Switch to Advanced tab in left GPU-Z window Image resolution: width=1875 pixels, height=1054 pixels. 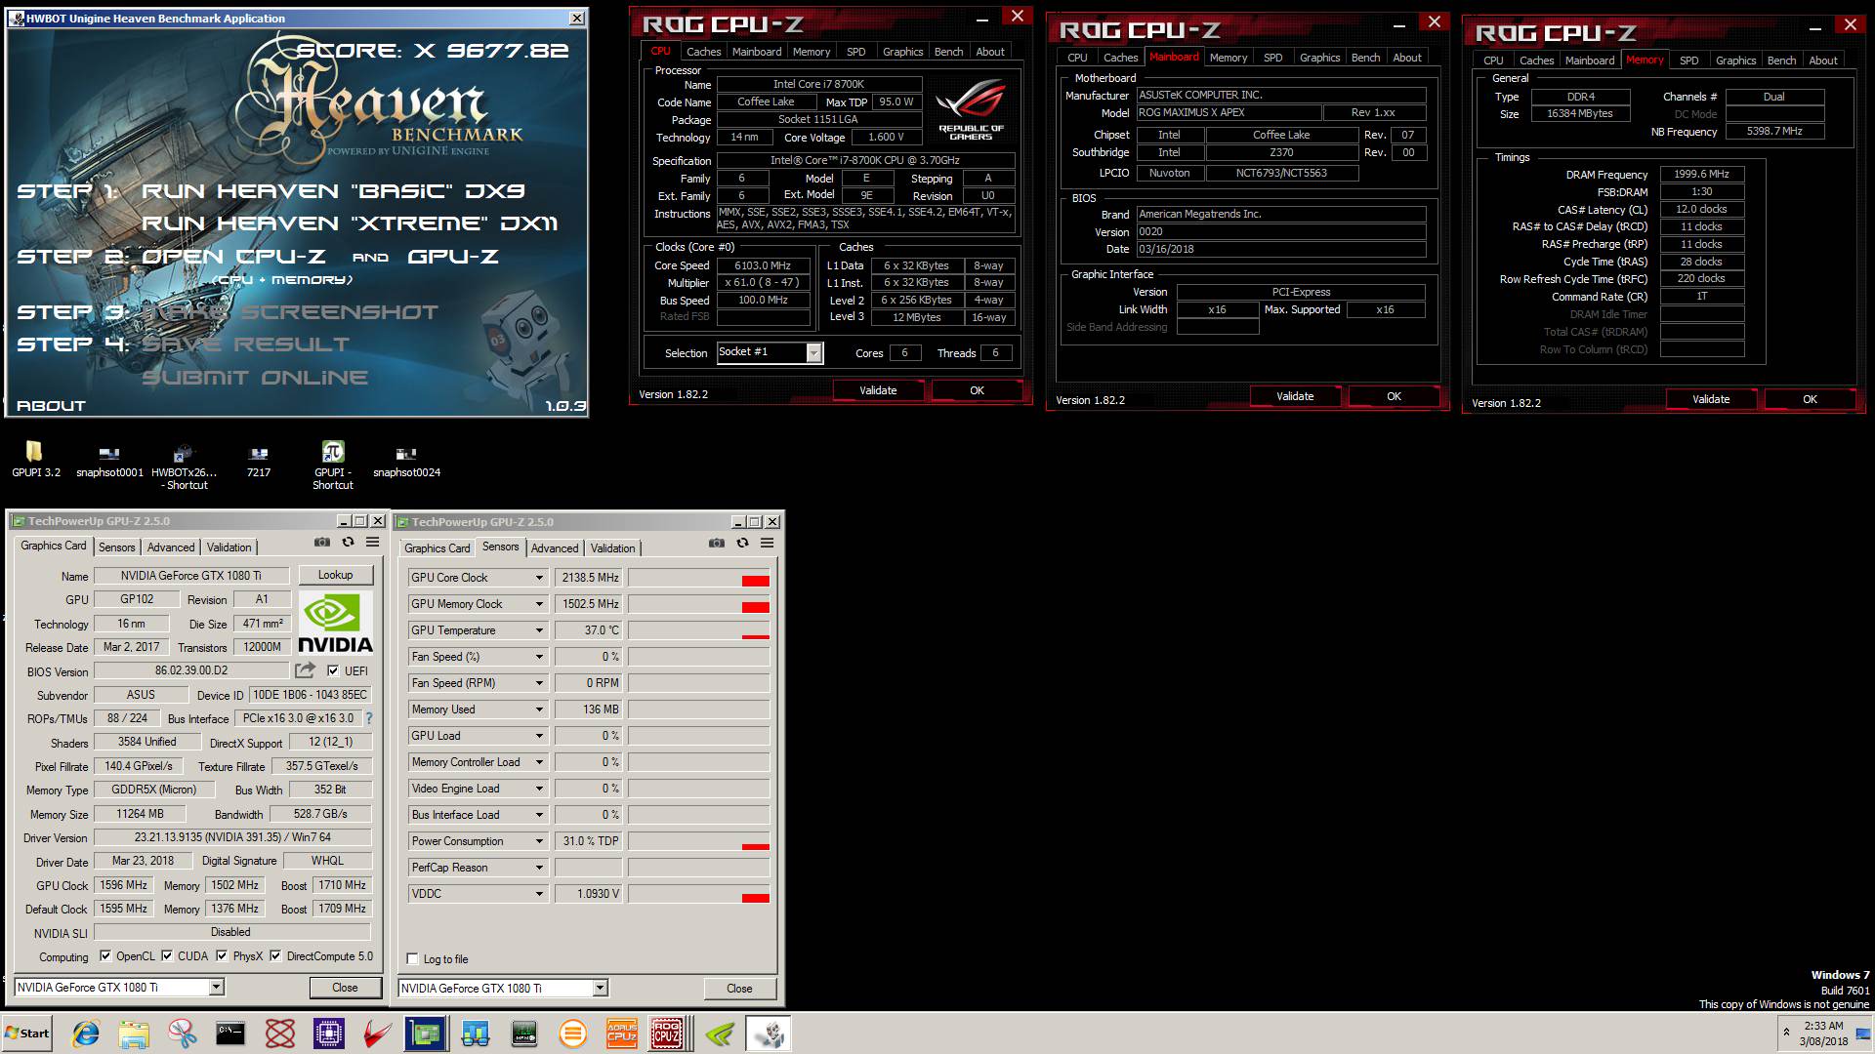[x=171, y=547]
